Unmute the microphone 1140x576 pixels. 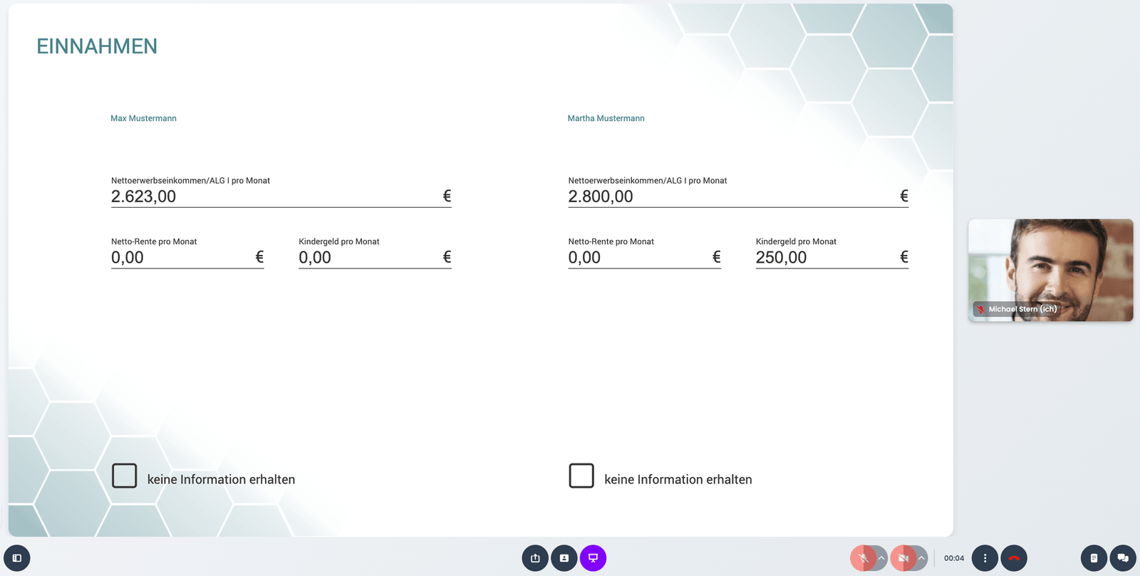click(x=863, y=558)
